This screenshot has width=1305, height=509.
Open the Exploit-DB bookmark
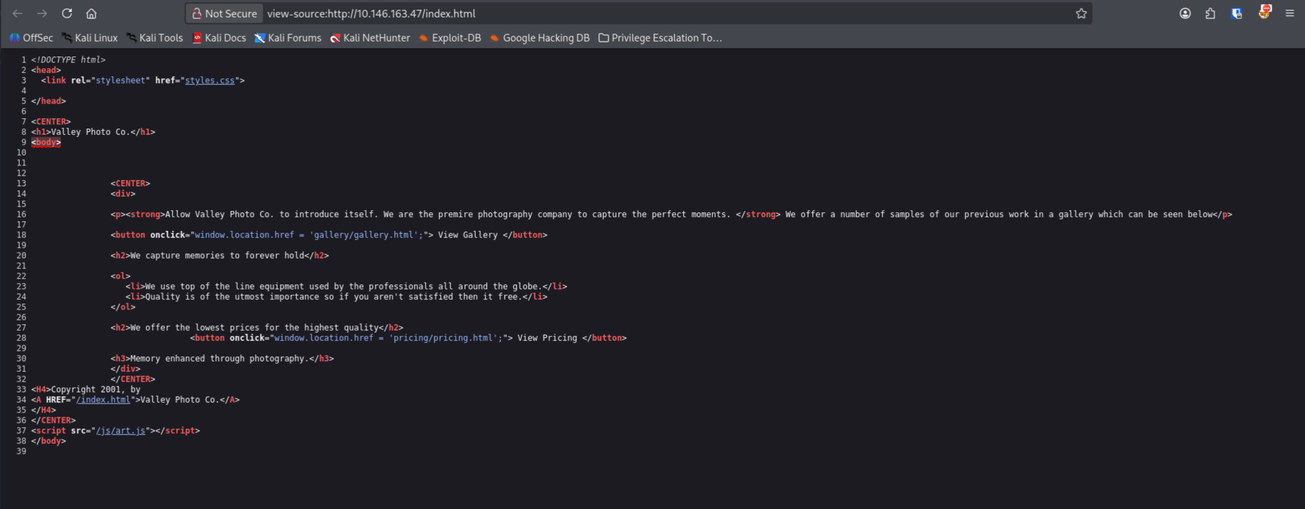point(450,38)
